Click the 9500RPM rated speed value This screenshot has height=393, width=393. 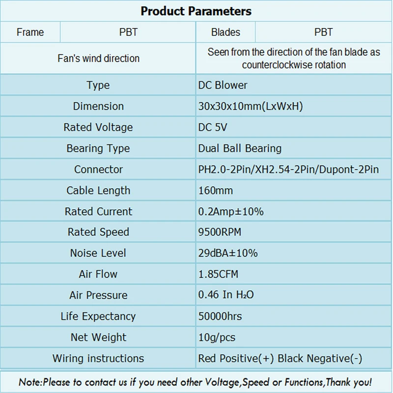pyautogui.click(x=220, y=232)
